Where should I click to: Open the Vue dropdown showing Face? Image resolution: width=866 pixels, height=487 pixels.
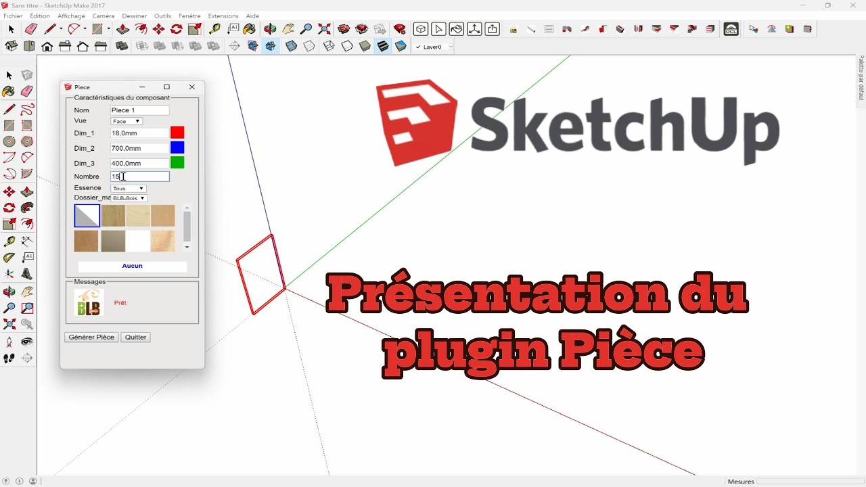[x=127, y=121]
